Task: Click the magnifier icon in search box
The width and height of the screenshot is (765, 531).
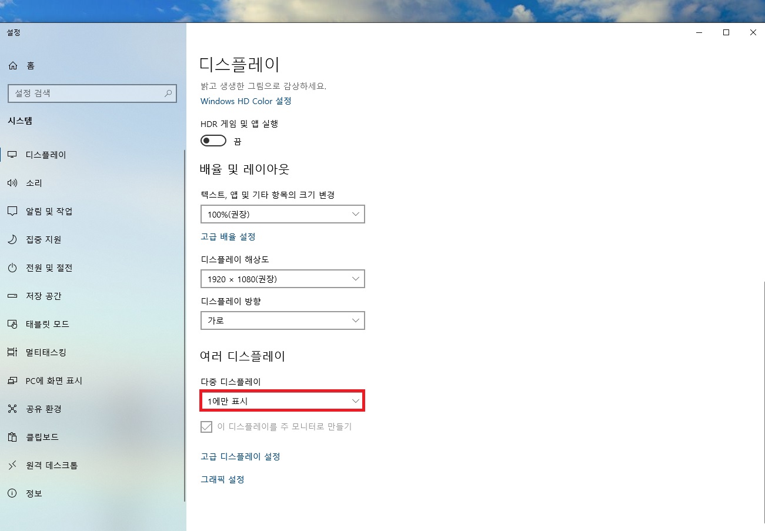Action: click(168, 93)
